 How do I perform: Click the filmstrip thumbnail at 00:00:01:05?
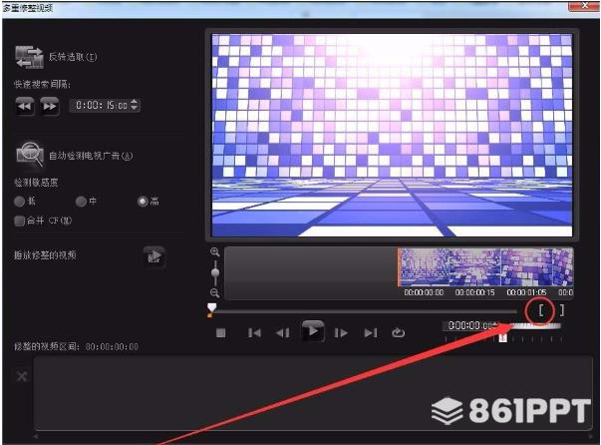pyautogui.click(x=526, y=267)
